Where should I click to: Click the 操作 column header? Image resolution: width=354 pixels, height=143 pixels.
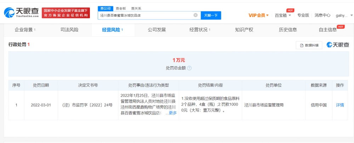pyautogui.click(x=340, y=85)
